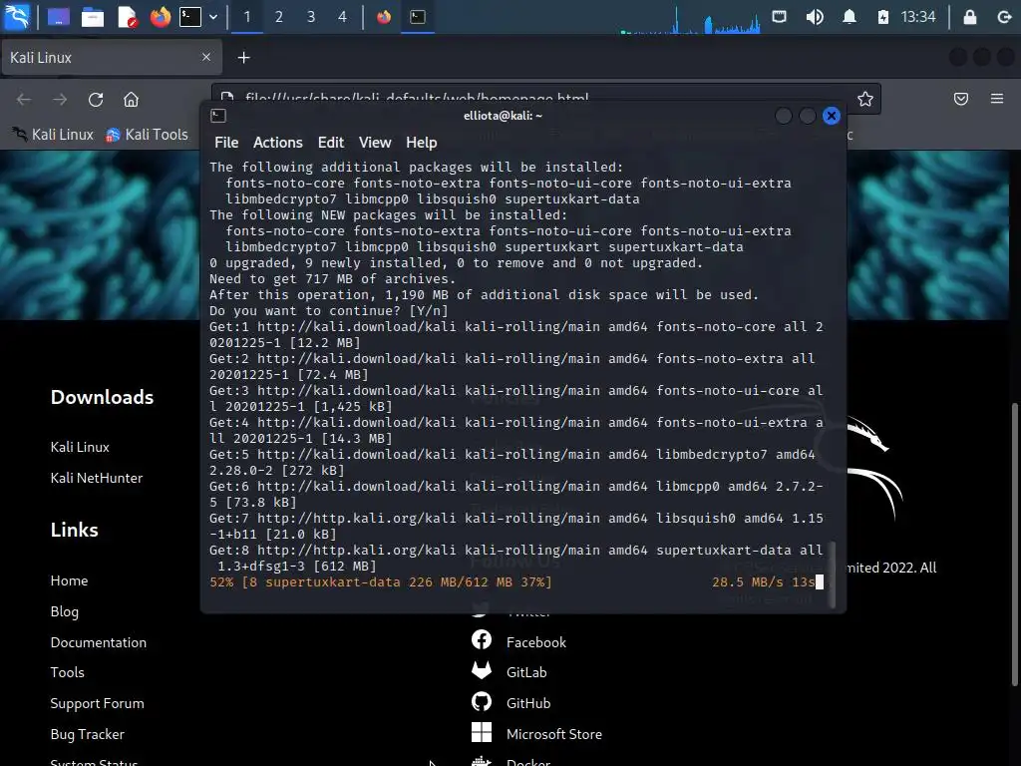The width and height of the screenshot is (1021, 766).
Task: Click the GitHub octocat icon
Action: pyautogui.click(x=482, y=701)
